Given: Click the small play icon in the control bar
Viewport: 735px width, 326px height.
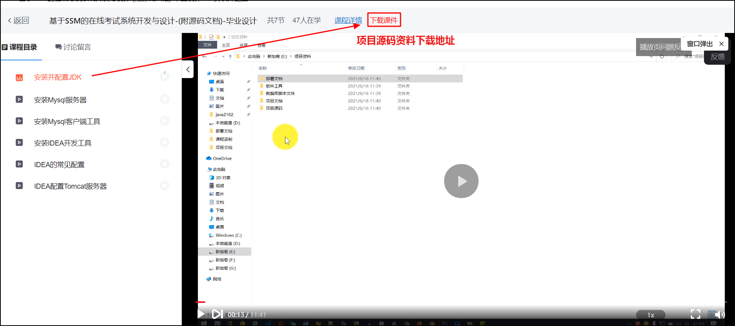Looking at the screenshot, I should click(x=201, y=314).
